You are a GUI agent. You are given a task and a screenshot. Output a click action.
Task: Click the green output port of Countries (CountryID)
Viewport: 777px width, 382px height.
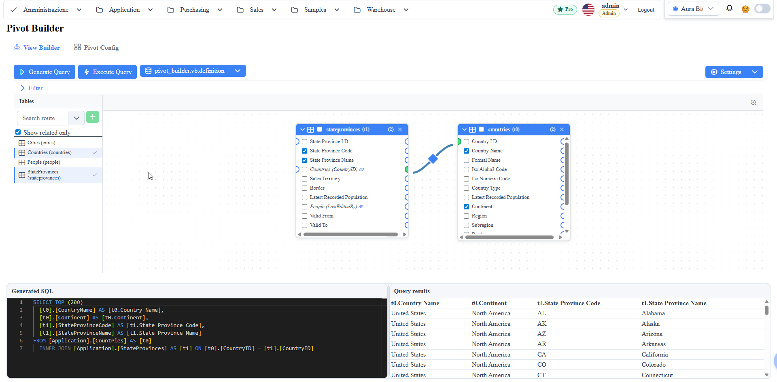(406, 169)
